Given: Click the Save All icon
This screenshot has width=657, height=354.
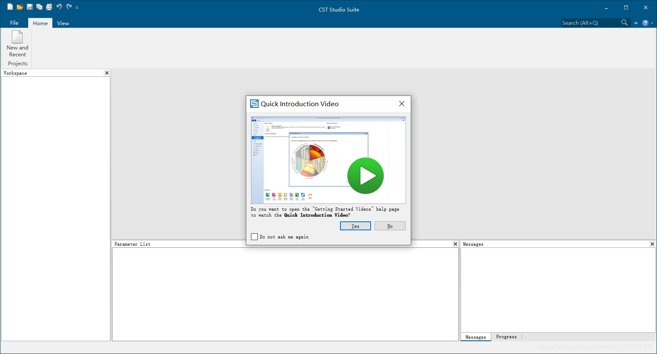Looking at the screenshot, I should pos(39,7).
